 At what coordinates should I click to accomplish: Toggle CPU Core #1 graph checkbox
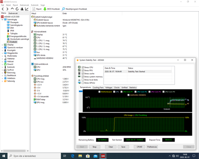tap(121, 92)
